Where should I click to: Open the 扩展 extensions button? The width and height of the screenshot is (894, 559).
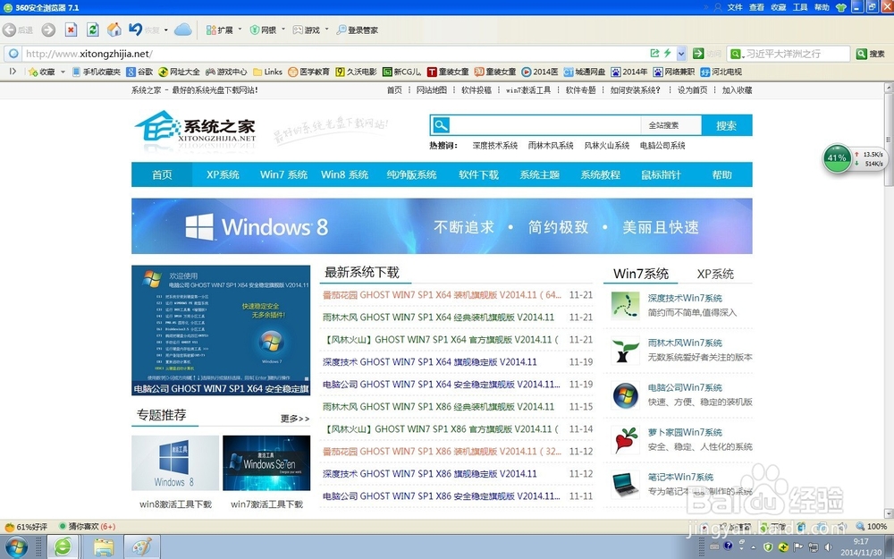(220, 30)
